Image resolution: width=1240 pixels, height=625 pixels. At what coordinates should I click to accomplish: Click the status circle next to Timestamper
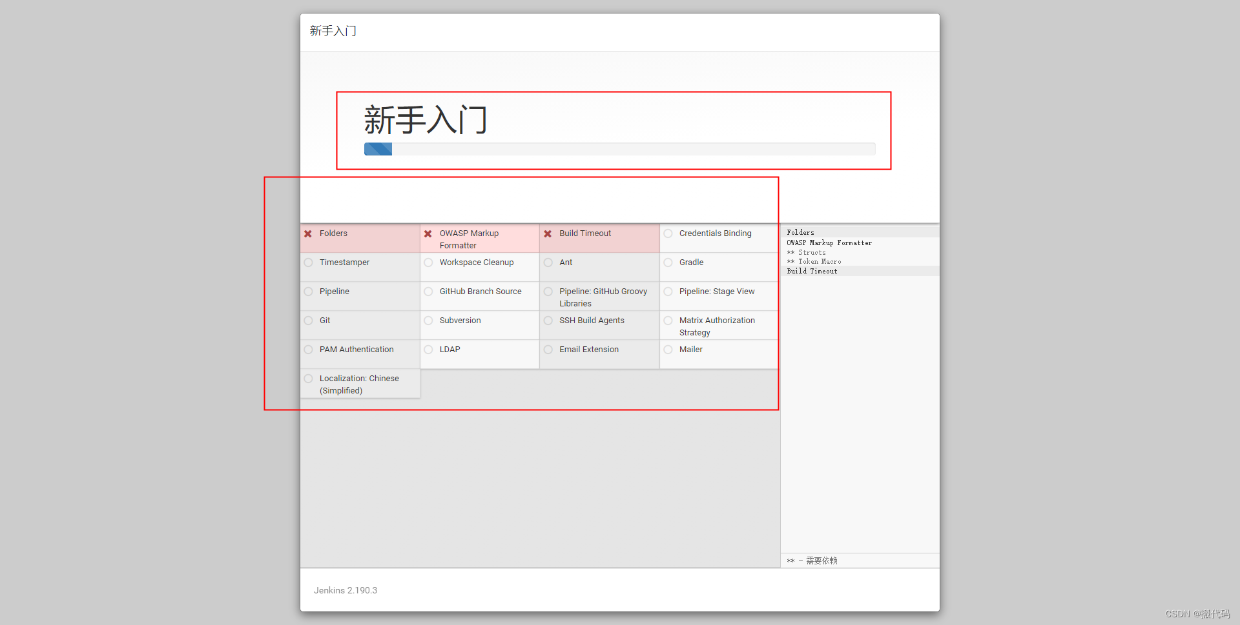308,263
